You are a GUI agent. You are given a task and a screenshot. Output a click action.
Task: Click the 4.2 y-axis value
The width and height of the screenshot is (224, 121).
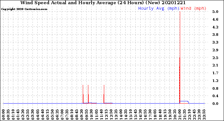pyautogui.click(x=215, y=27)
